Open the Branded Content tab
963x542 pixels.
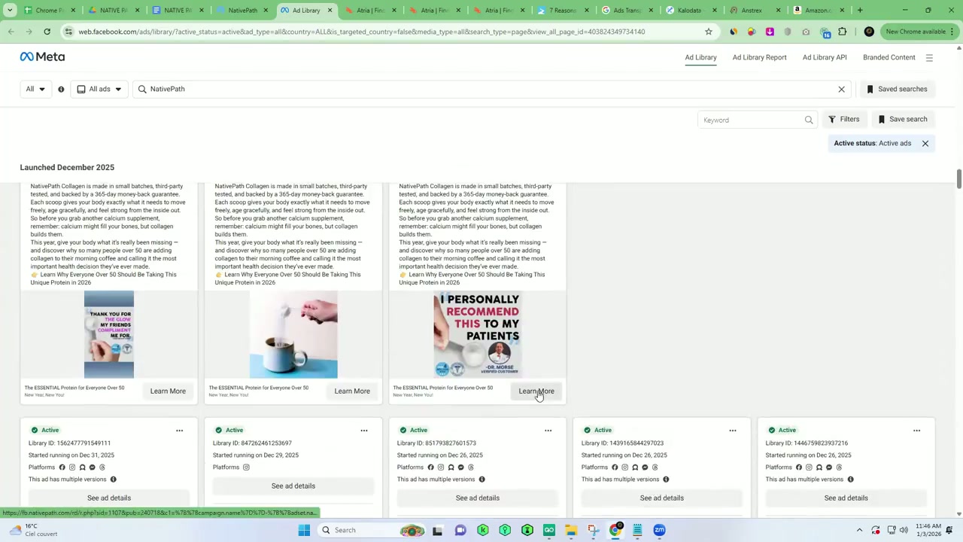[889, 57]
